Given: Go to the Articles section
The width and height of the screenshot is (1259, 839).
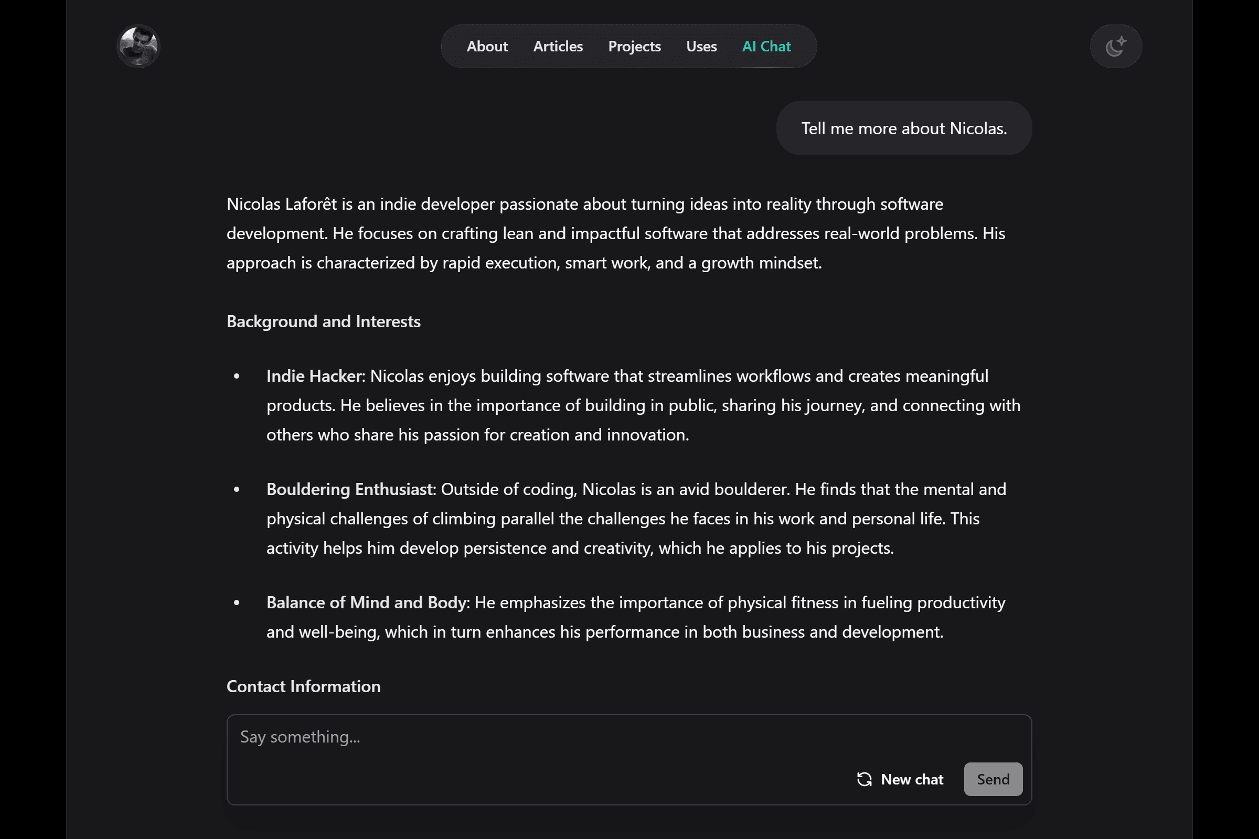Looking at the screenshot, I should click(x=557, y=47).
